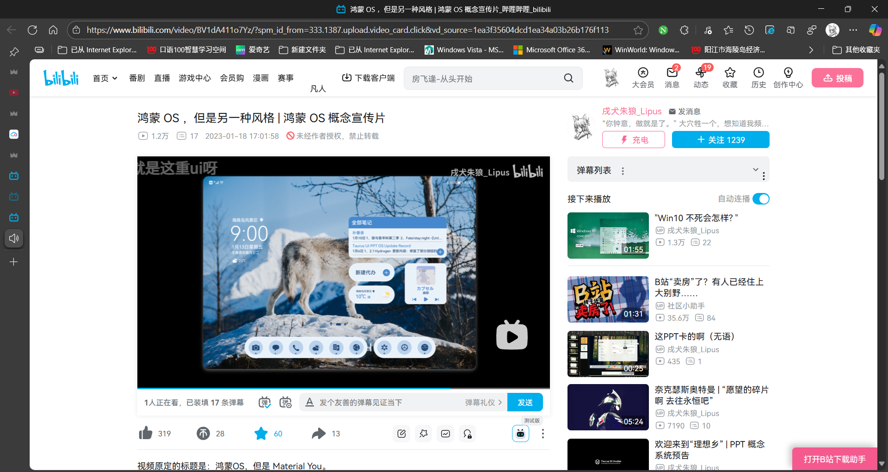The image size is (888, 472).
Task: Open 会员购 in navigation
Action: [x=232, y=78]
